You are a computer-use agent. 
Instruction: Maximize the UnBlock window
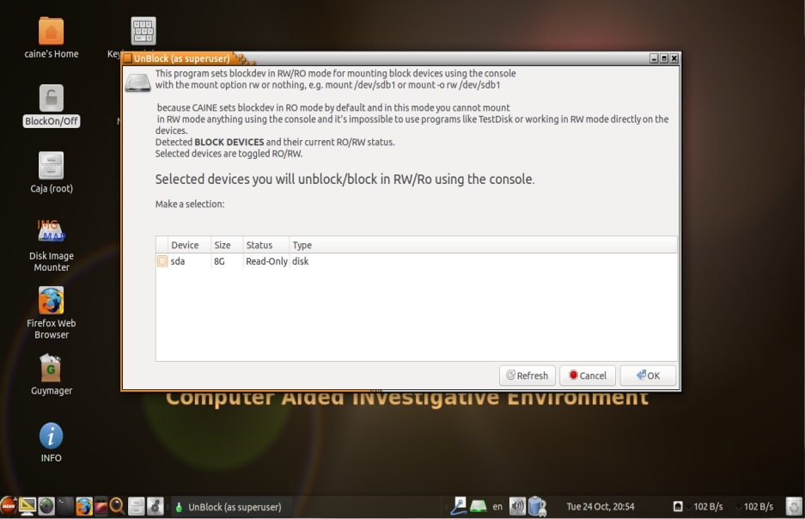664,58
